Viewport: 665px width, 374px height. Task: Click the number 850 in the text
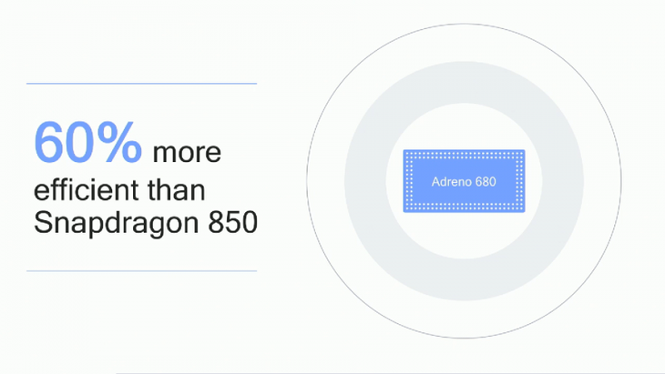[x=233, y=222]
